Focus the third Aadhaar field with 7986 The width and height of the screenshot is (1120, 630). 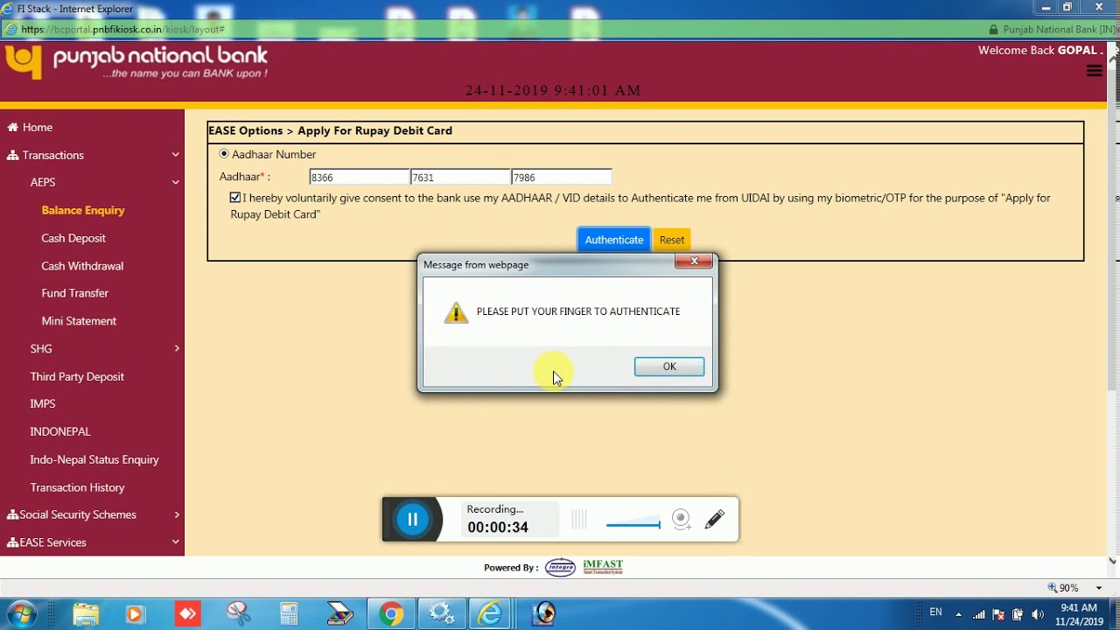[561, 178]
